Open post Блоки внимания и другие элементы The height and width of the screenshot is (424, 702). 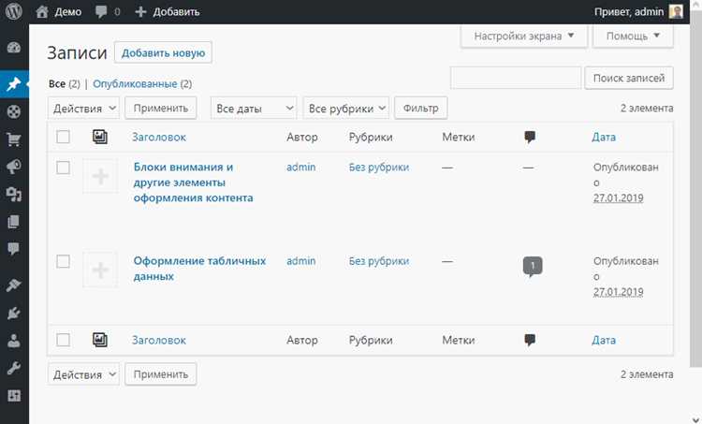click(x=193, y=183)
